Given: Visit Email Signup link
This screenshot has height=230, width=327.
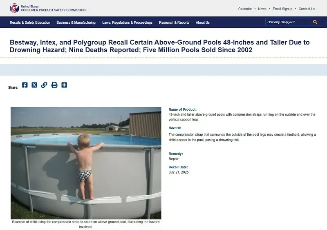Looking at the screenshot, I should 282,9.
